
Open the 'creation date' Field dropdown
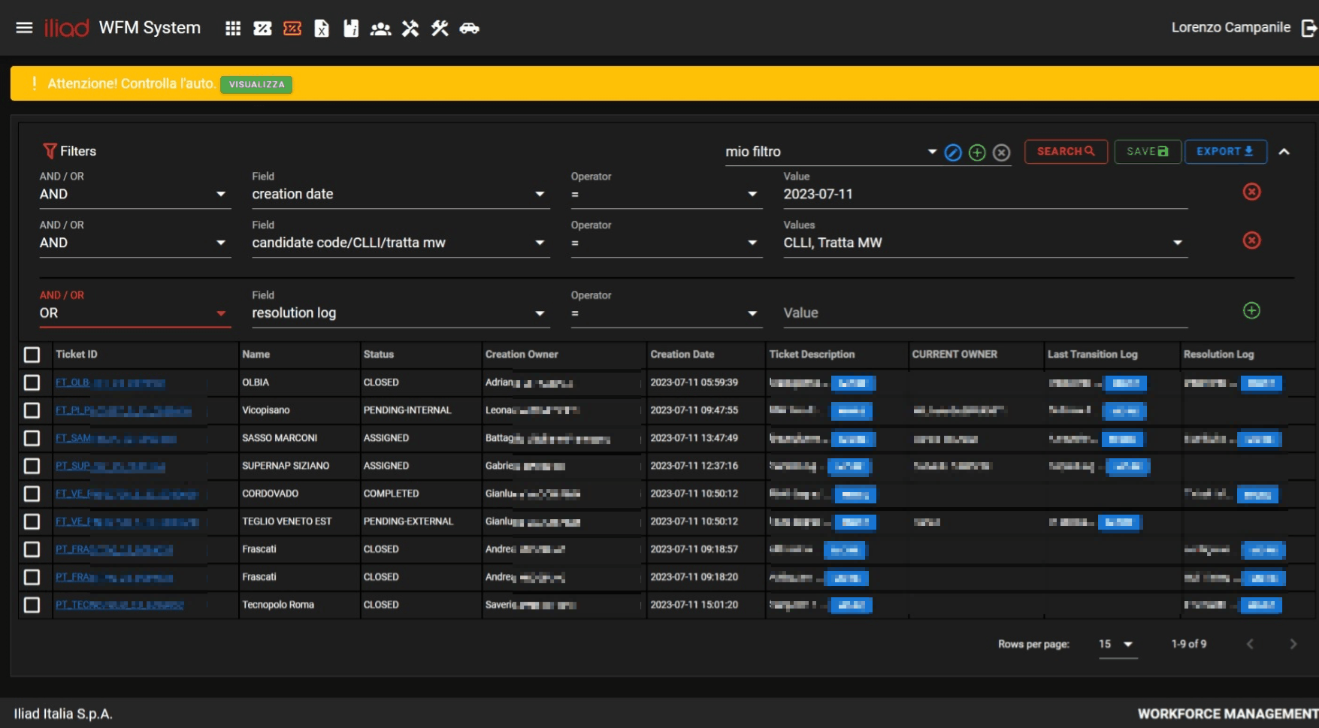[x=401, y=194]
